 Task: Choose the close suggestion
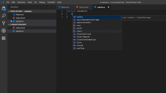pos(97,42)
